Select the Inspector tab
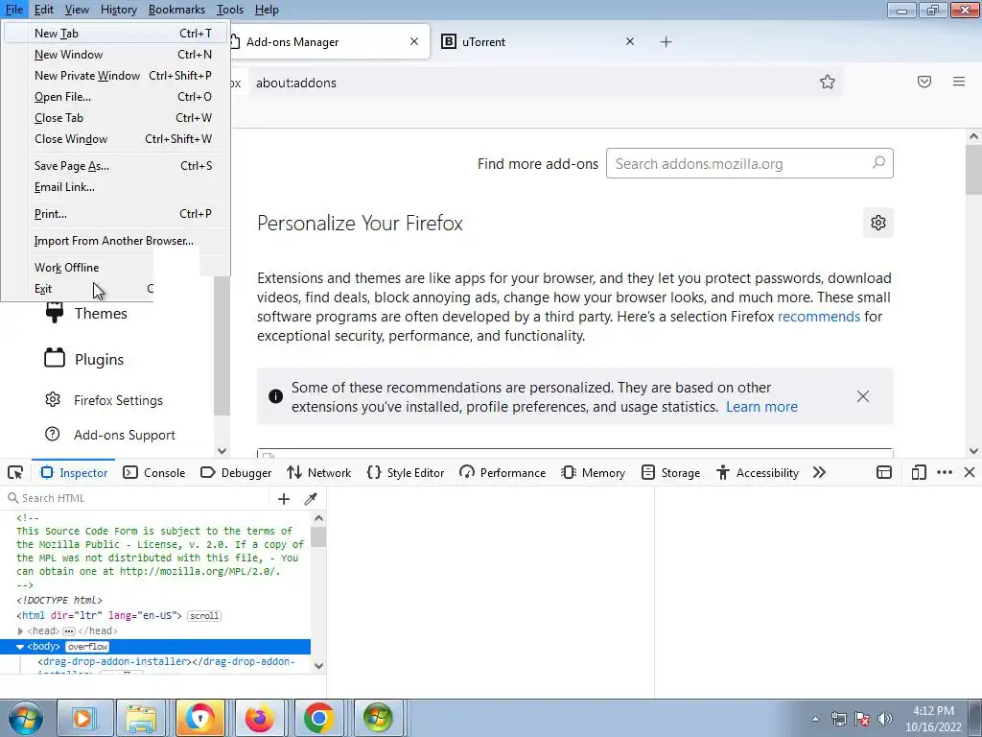This screenshot has width=982, height=737. point(73,472)
